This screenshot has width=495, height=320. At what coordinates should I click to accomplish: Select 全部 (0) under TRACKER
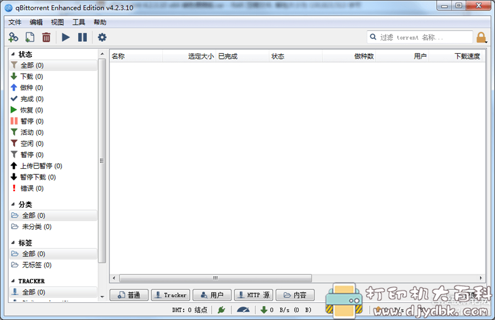click(53, 292)
